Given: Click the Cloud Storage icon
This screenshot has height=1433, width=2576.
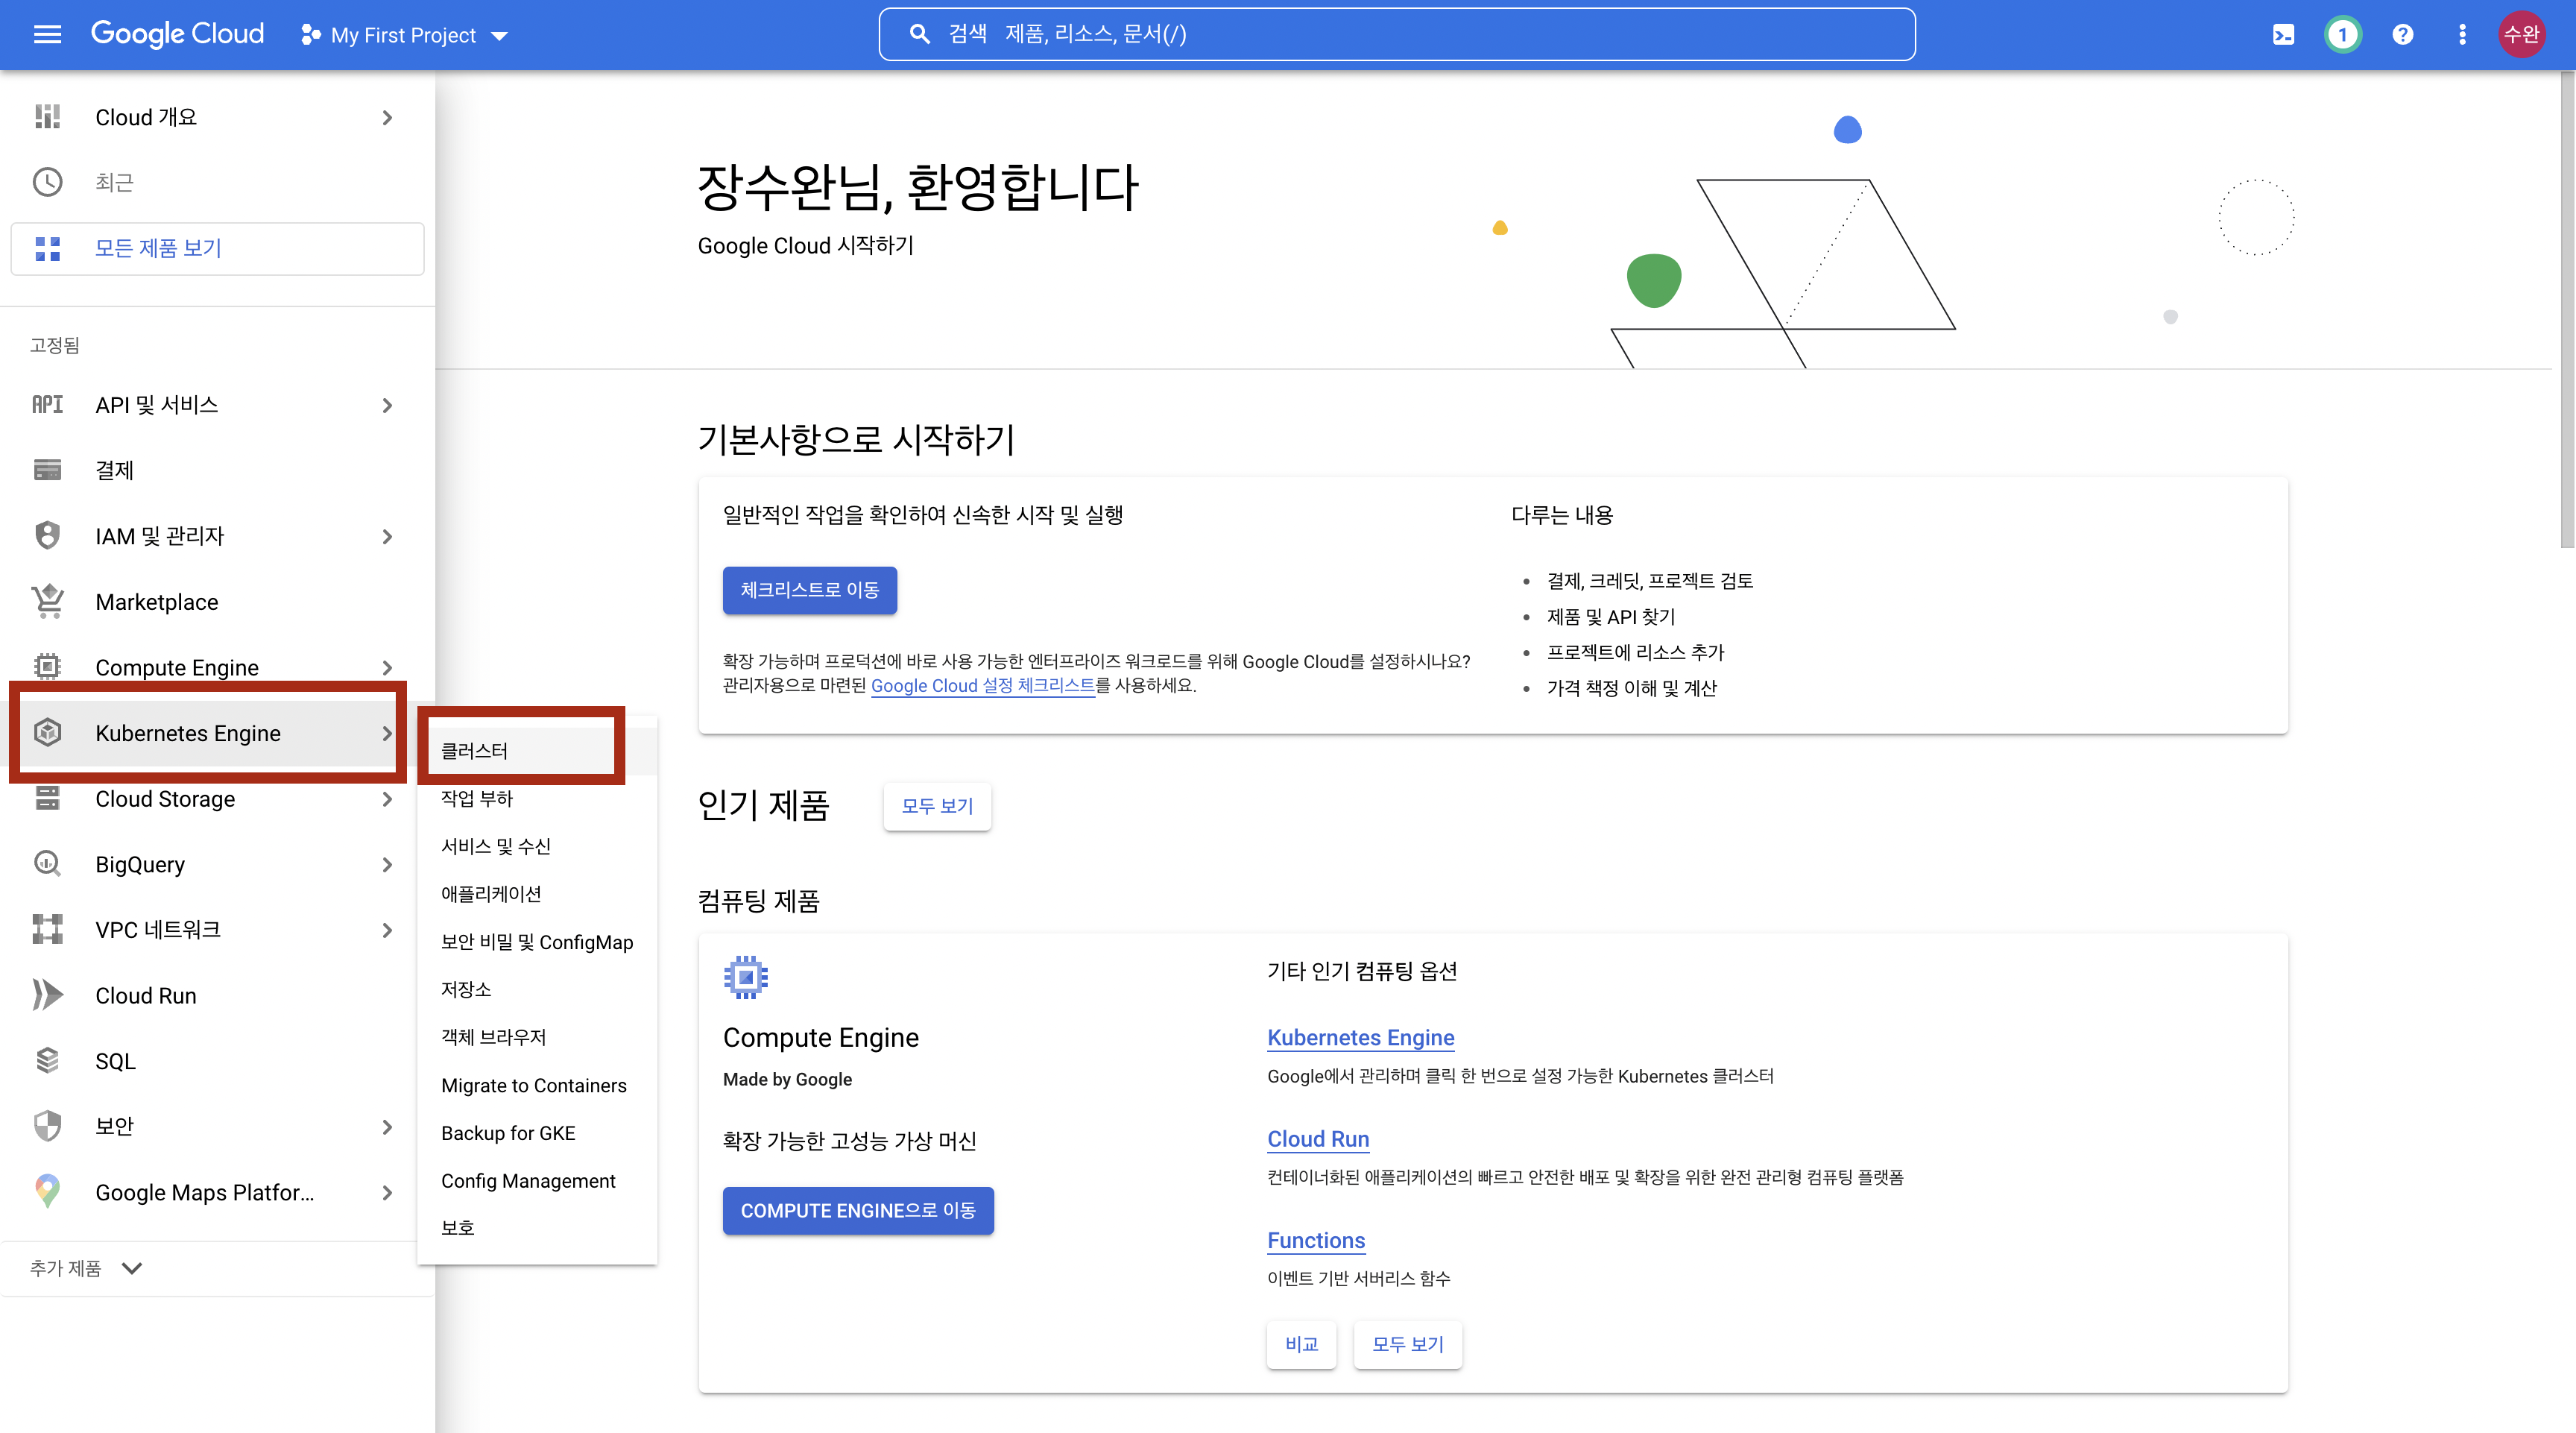Looking at the screenshot, I should tap(47, 798).
